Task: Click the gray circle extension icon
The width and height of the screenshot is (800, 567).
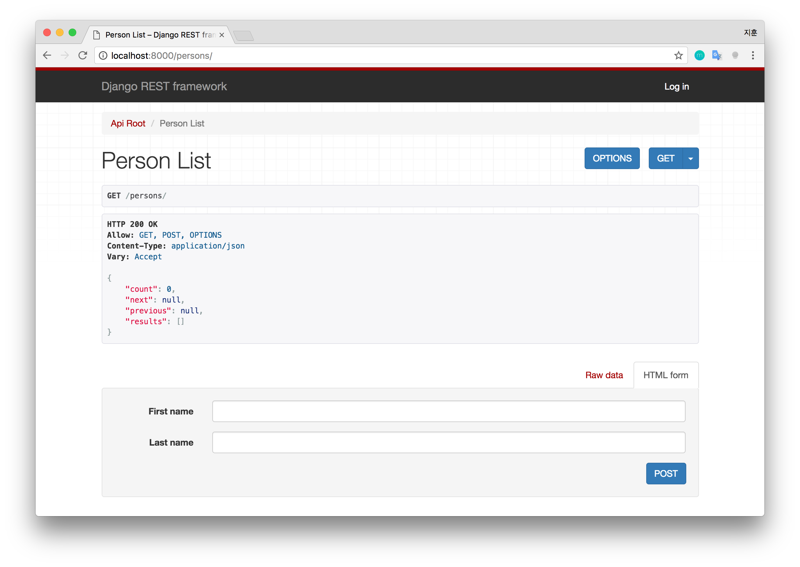Action: pyautogui.click(x=735, y=55)
